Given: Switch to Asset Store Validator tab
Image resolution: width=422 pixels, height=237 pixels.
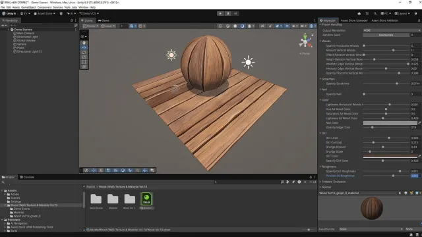Looking at the screenshot, I should (x=385, y=20).
